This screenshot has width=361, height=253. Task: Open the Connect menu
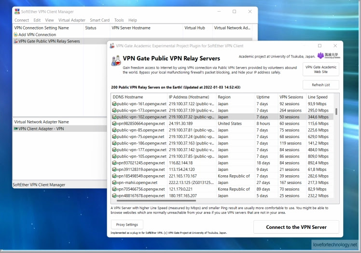pos(22,20)
